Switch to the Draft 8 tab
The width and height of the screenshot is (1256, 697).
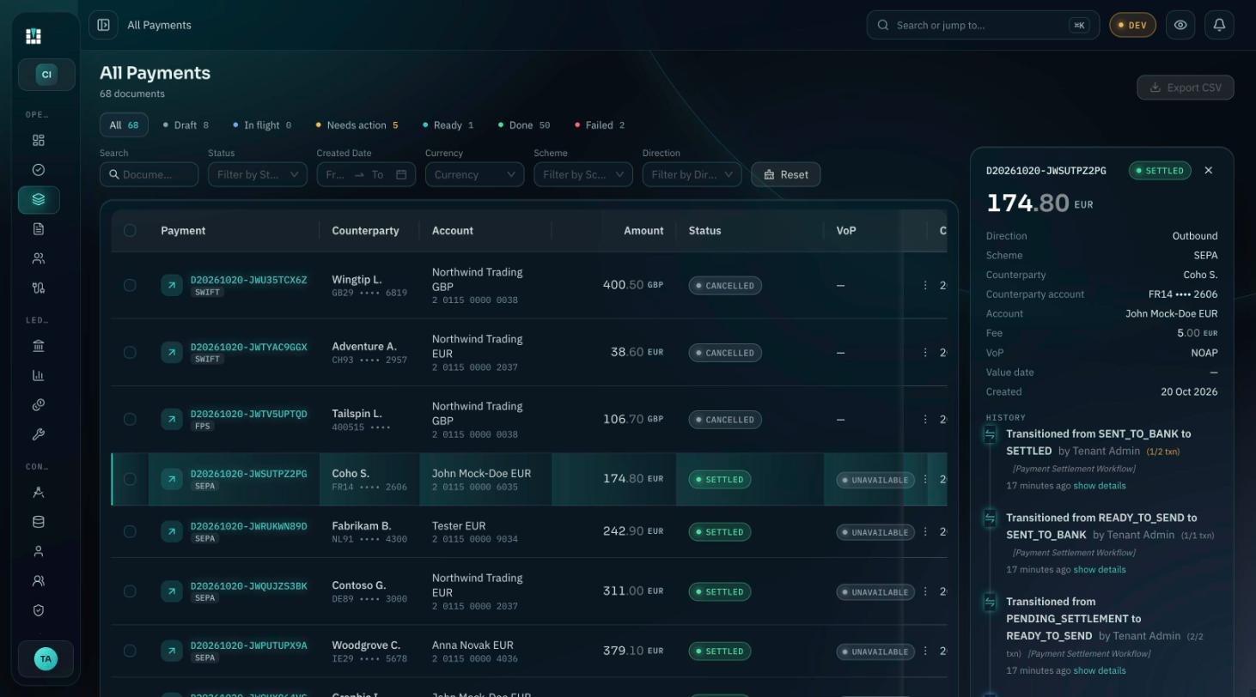(186, 125)
